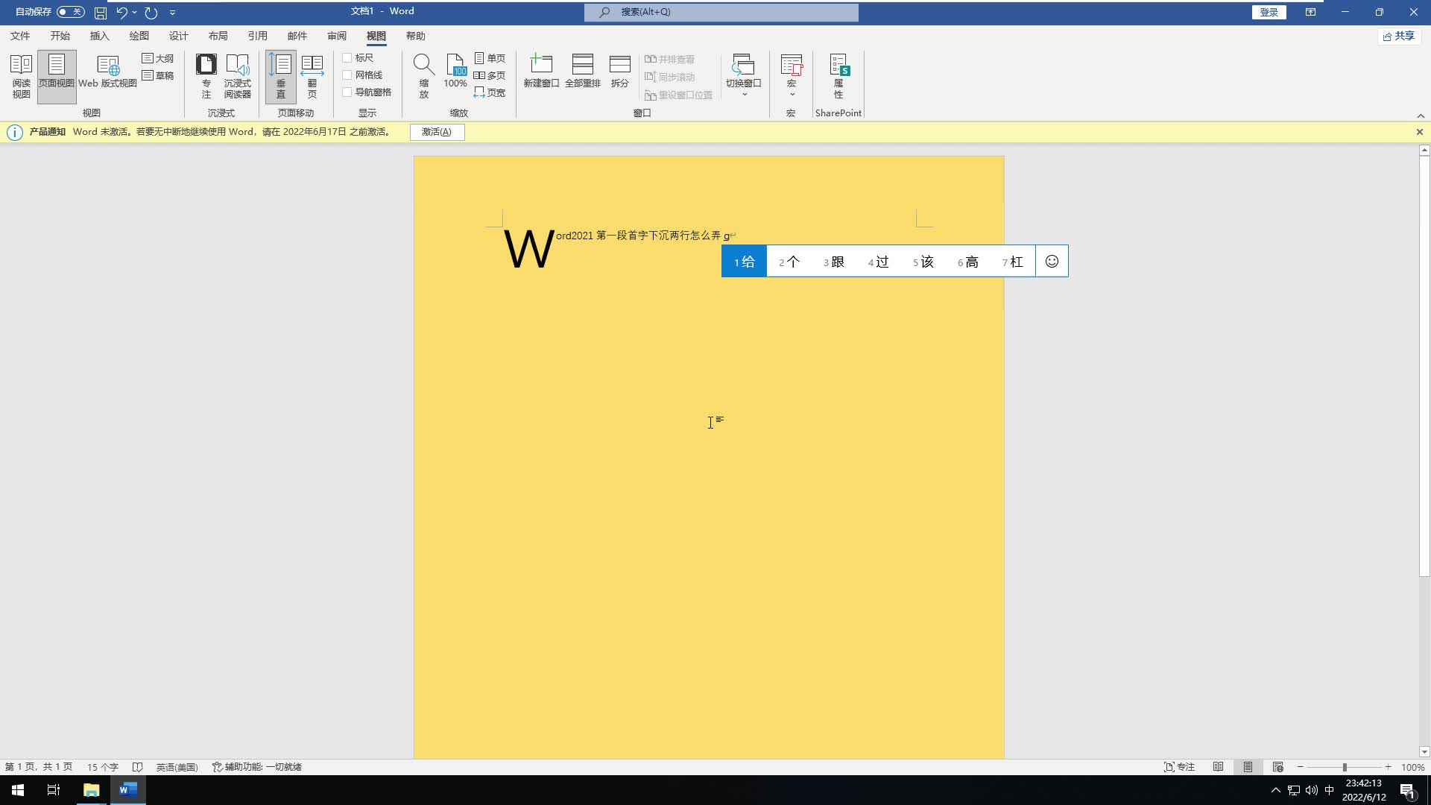Select Vertical (垂直) page movement
1431x805 pixels.
pyautogui.click(x=281, y=76)
